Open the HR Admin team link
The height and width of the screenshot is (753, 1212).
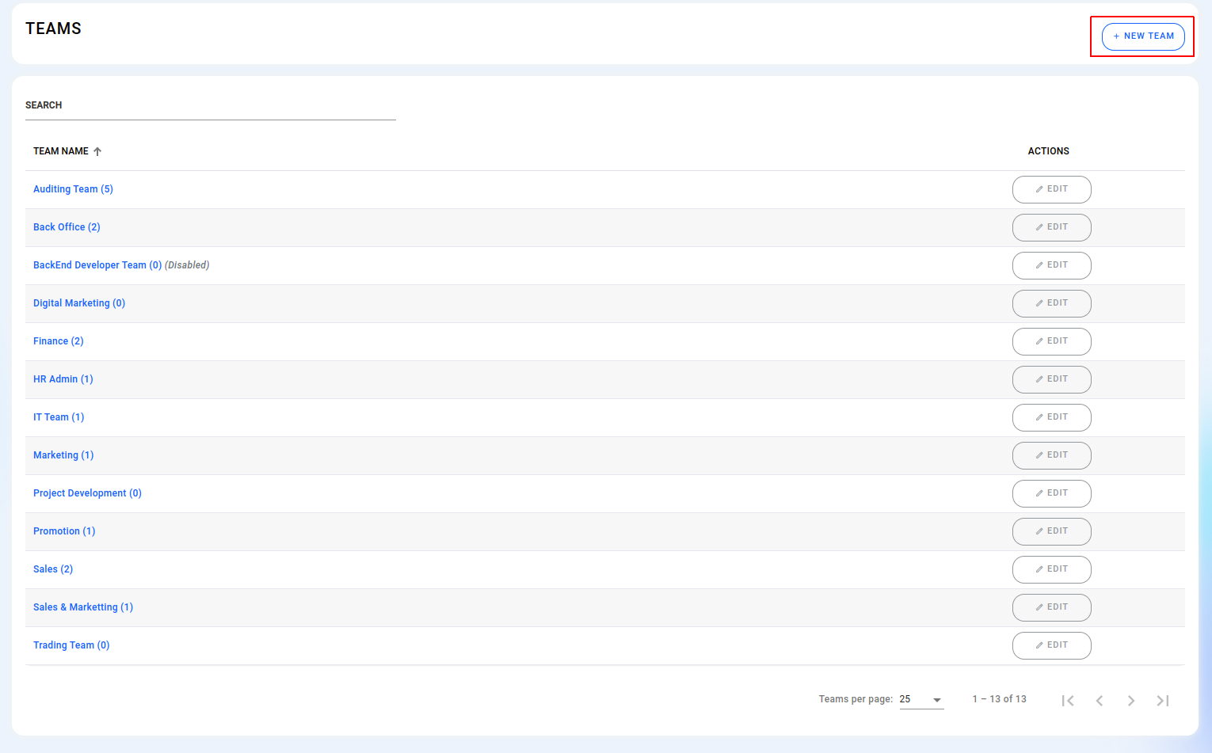pos(63,379)
